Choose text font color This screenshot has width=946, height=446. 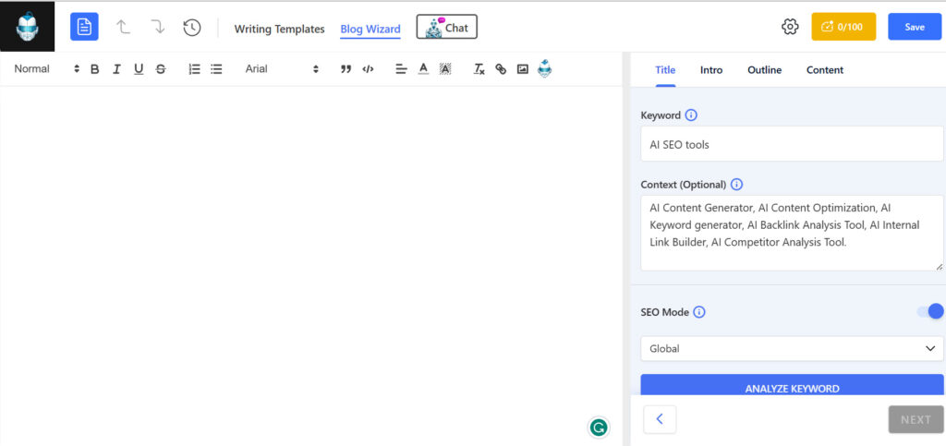pos(423,69)
